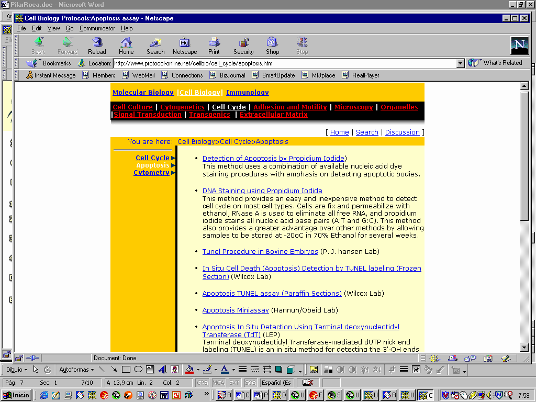Open My Netscape toolbar icon
Viewport: 536px width, 402px height.
pyautogui.click(x=185, y=46)
